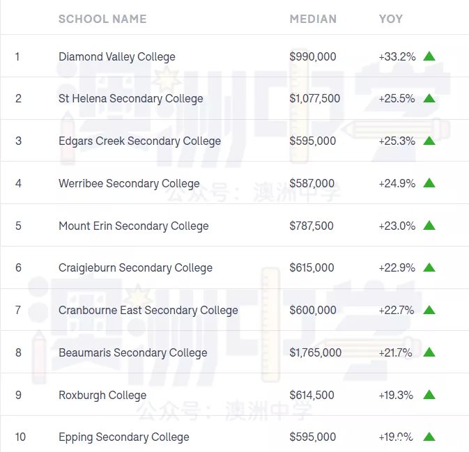Open Werribee Secondary College entry
The height and width of the screenshot is (452, 469).
(x=129, y=184)
